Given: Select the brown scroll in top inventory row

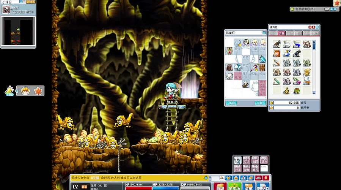Looking at the screenshot, I should point(306,44).
